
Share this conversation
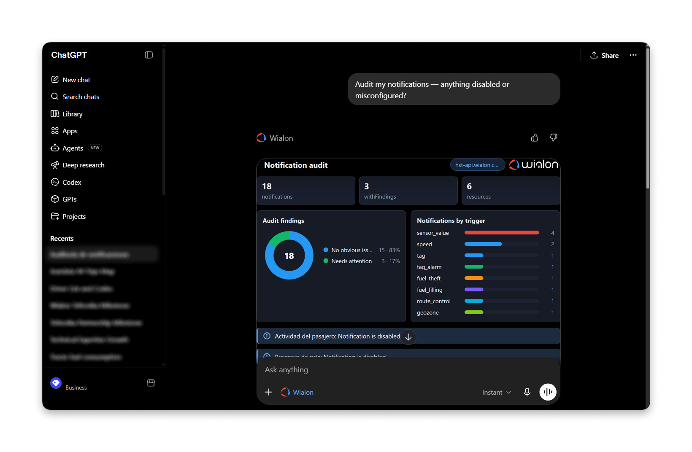point(604,55)
